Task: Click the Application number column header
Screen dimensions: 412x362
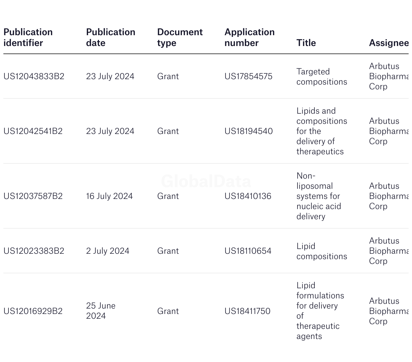Action: coord(250,38)
